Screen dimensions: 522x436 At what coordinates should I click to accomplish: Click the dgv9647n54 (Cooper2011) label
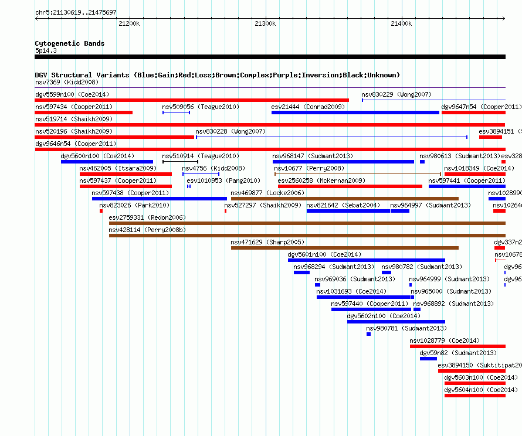[481, 107]
